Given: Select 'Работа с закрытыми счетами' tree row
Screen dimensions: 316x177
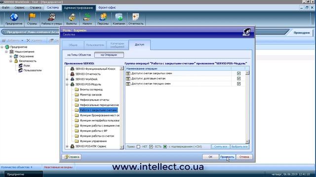Looking at the screenshot, I should point(98,110).
